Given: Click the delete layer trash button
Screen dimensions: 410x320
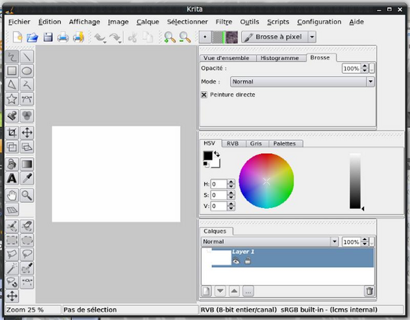Looking at the screenshot, I should 369,291.
